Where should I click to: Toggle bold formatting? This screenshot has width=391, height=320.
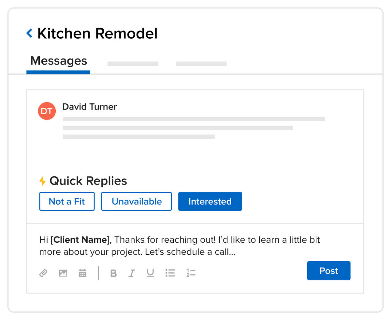point(113,273)
